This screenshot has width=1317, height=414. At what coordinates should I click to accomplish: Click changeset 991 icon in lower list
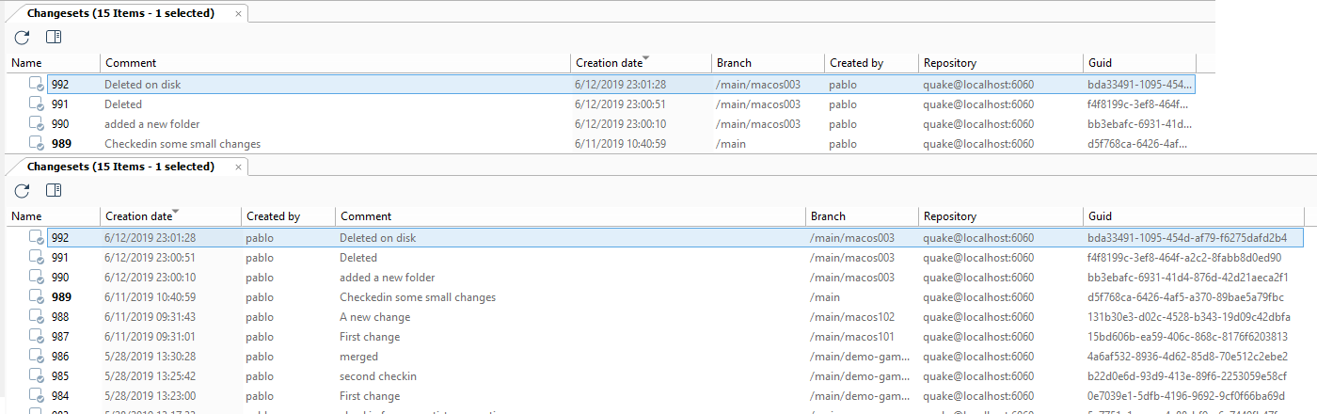click(x=36, y=258)
